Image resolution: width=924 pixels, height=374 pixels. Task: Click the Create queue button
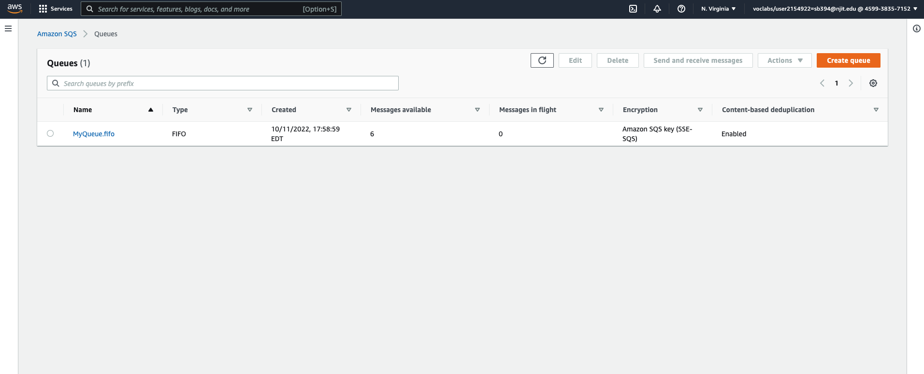[x=849, y=60]
